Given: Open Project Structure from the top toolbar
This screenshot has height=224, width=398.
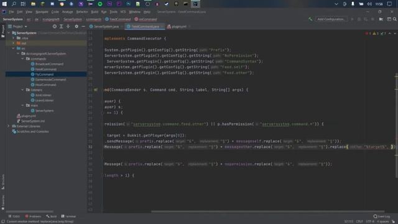Looking at the screenshot, I should click(381, 19).
